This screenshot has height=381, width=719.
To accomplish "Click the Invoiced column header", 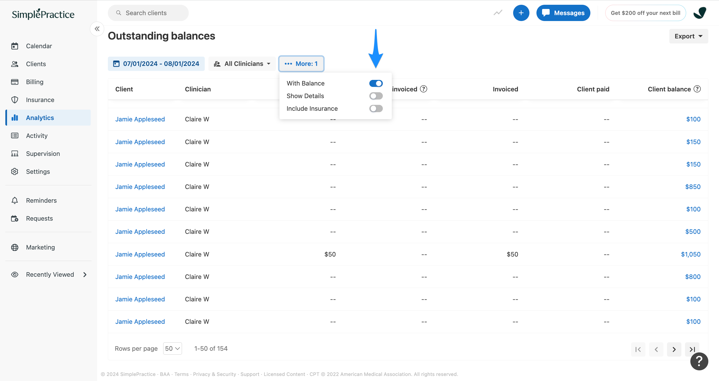I will pyautogui.click(x=505, y=89).
